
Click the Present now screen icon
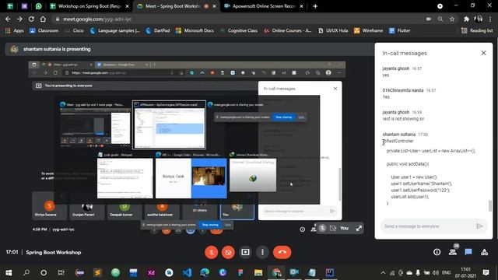[x=245, y=252]
